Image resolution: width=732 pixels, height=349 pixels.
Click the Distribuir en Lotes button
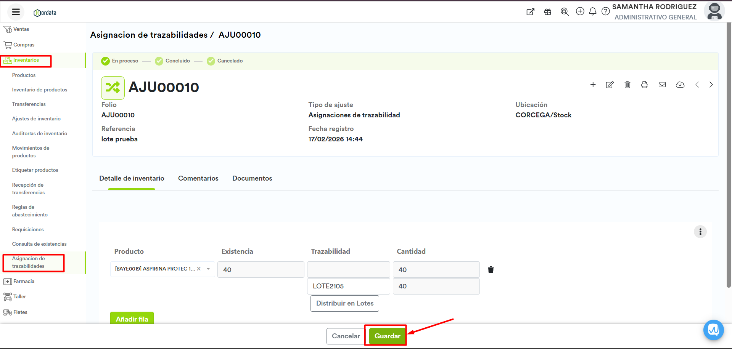coord(344,303)
